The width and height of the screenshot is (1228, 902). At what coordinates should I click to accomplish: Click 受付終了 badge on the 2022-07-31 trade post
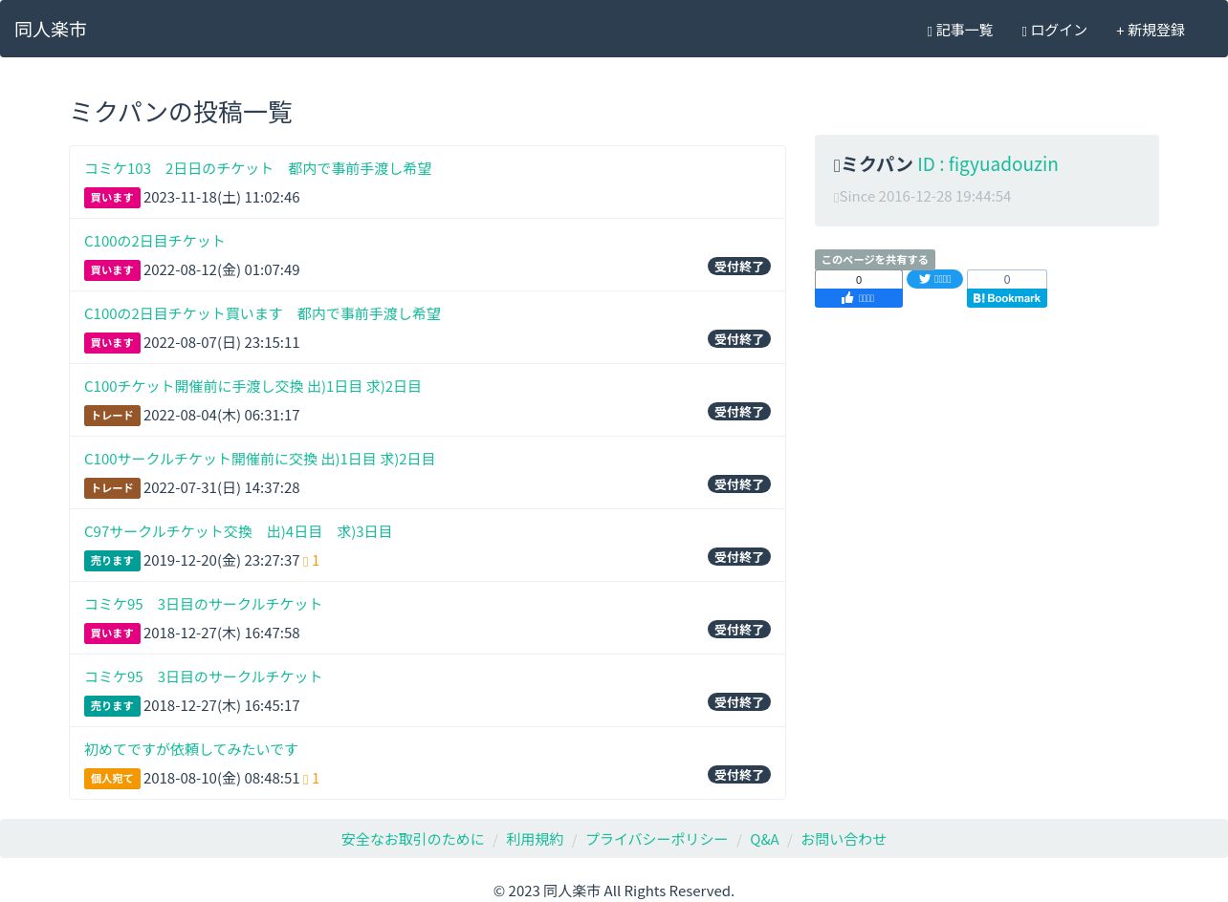coord(739,484)
